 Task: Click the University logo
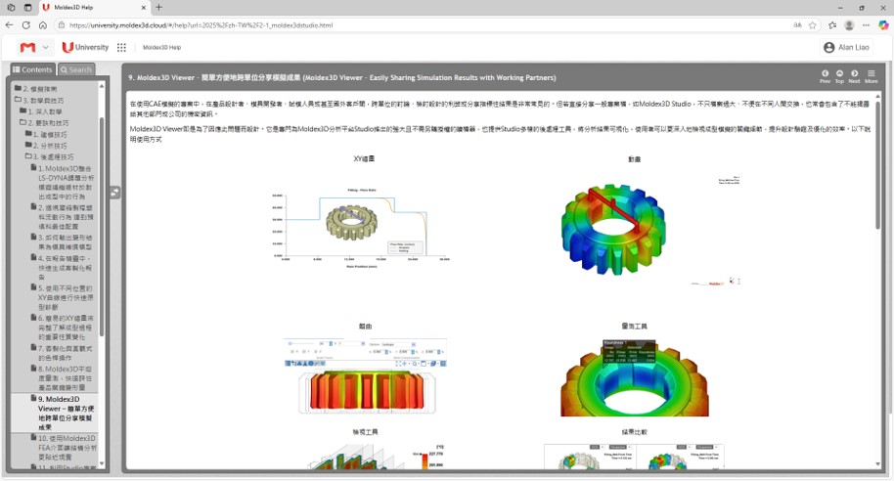click(x=85, y=47)
